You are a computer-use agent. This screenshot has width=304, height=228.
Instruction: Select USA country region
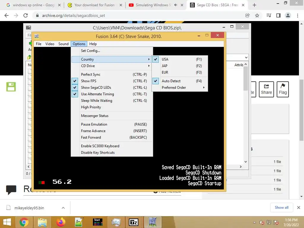point(180,59)
